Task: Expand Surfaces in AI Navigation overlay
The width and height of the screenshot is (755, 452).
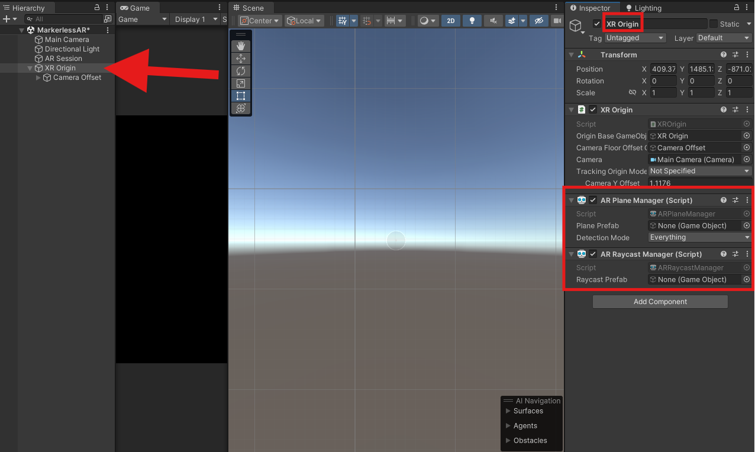Action: coord(508,411)
